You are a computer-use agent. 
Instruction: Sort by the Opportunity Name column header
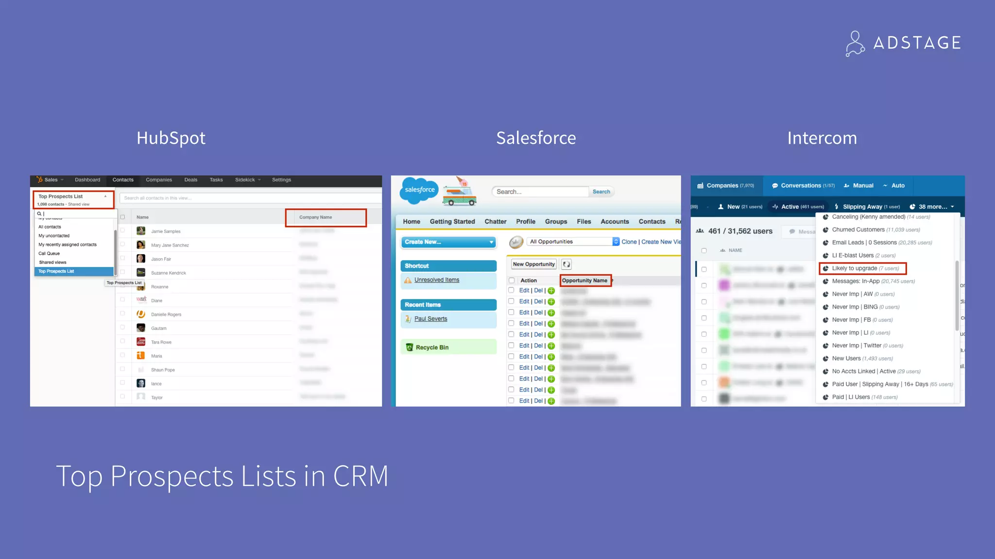[585, 280]
